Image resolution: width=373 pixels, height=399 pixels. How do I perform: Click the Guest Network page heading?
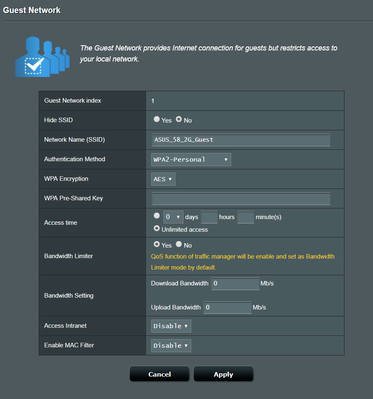(32, 10)
